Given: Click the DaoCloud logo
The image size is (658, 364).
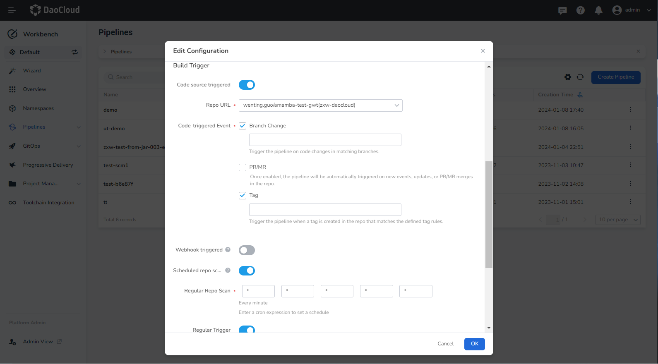Looking at the screenshot, I should pyautogui.click(x=55, y=10).
